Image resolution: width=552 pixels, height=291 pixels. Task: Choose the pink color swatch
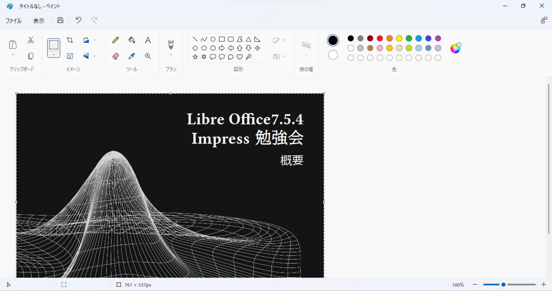click(x=380, y=48)
